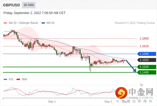Image resolution: width=157 pixels, height=106 pixels.
Task: Select the MA 50 legend label
Action: 51,23
